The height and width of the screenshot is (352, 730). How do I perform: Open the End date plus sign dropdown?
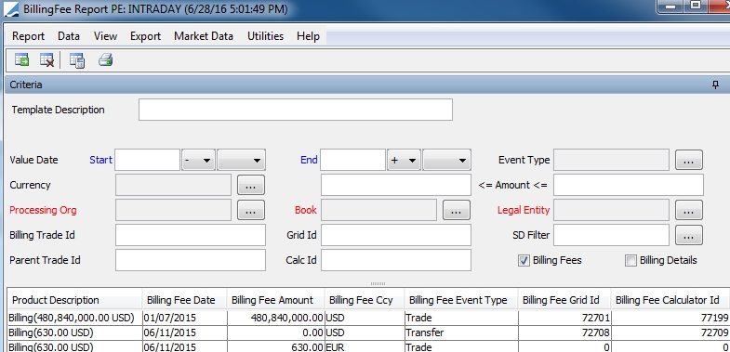pos(405,160)
